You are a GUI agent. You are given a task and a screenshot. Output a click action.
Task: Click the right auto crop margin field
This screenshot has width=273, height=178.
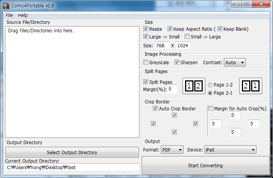point(254,124)
